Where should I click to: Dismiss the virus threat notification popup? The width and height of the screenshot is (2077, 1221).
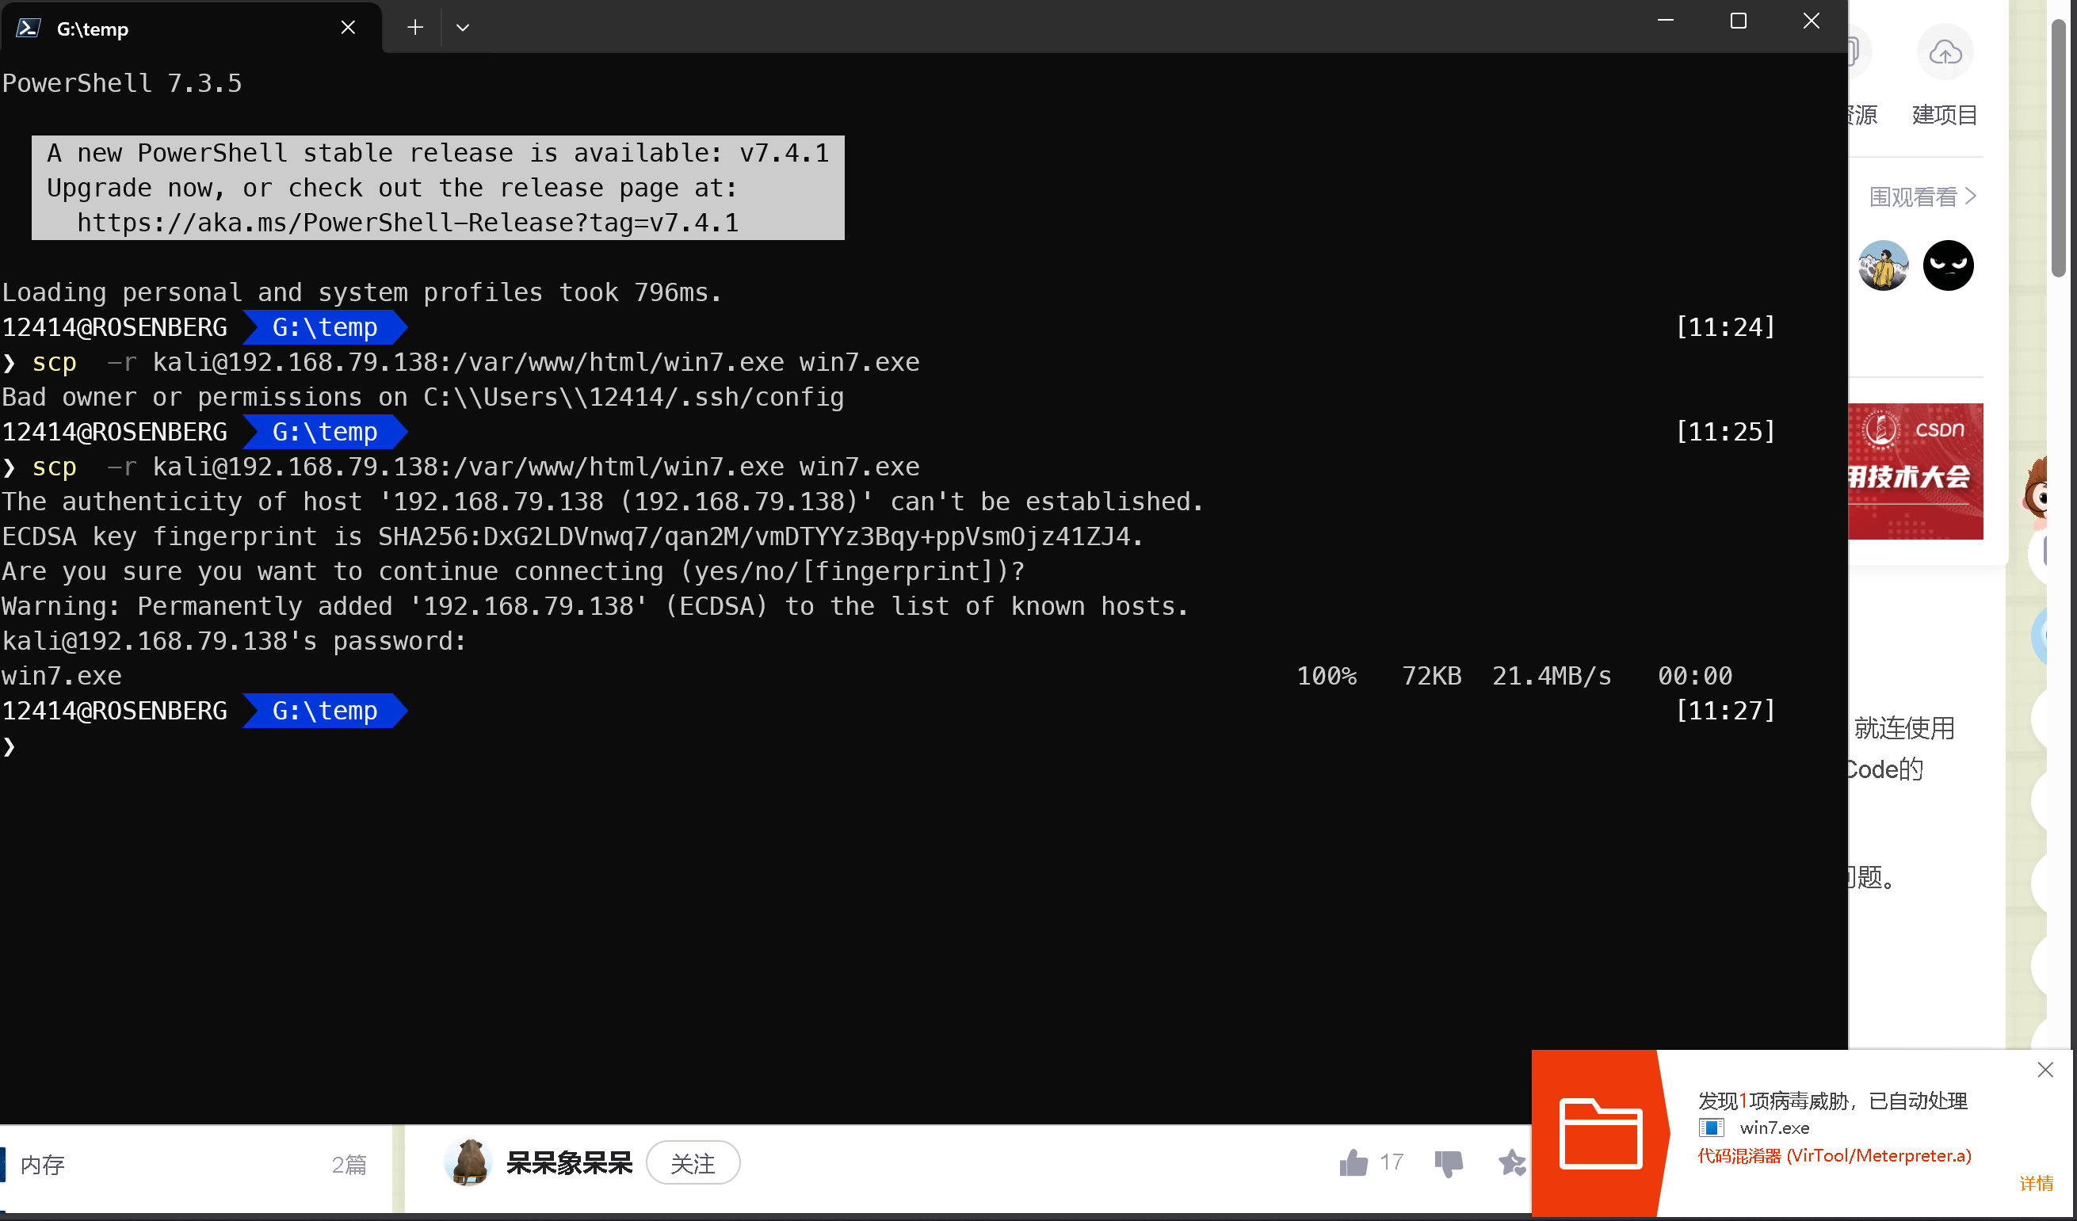2045,1070
